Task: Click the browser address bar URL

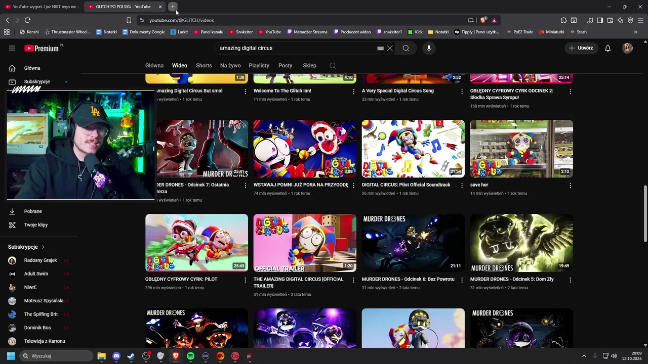Action: (181, 20)
